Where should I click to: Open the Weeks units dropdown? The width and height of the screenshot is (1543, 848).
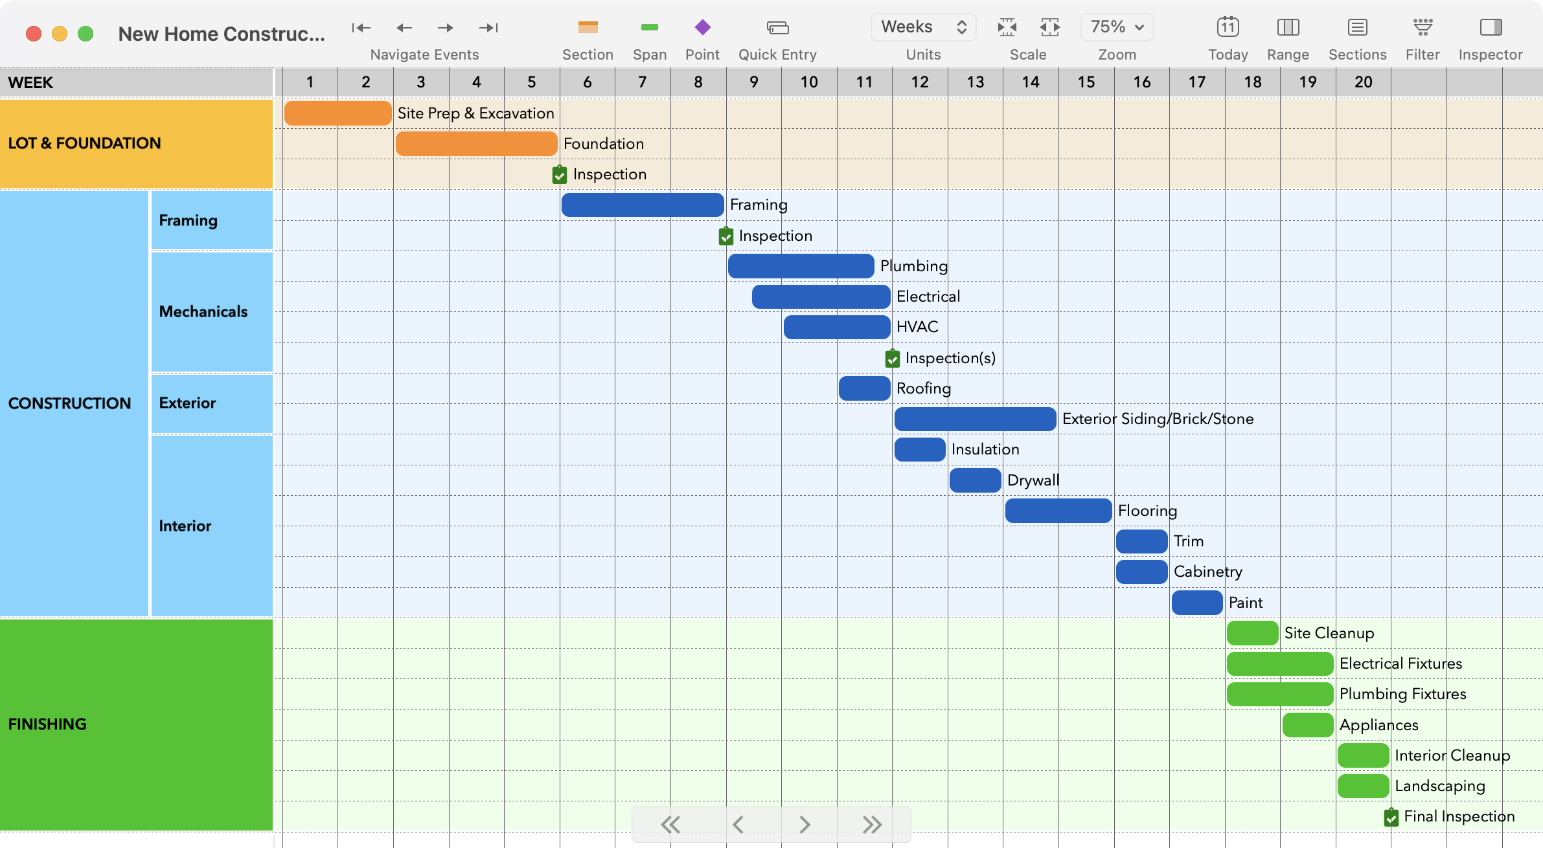(923, 27)
